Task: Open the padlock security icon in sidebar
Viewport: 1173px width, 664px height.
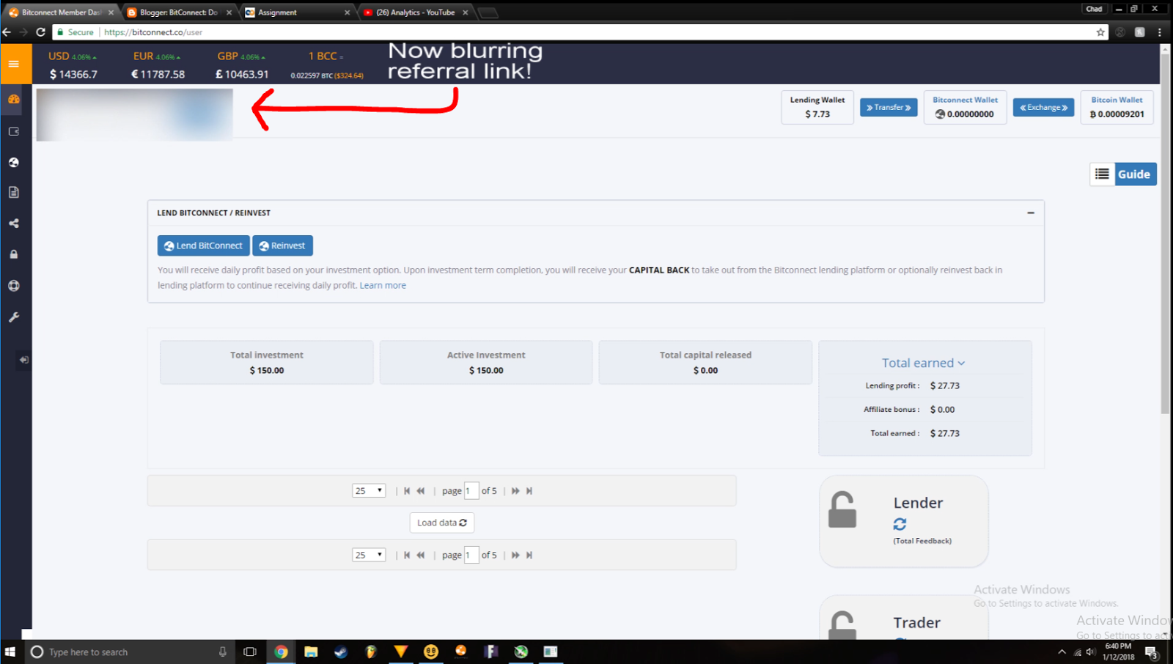Action: tap(14, 254)
